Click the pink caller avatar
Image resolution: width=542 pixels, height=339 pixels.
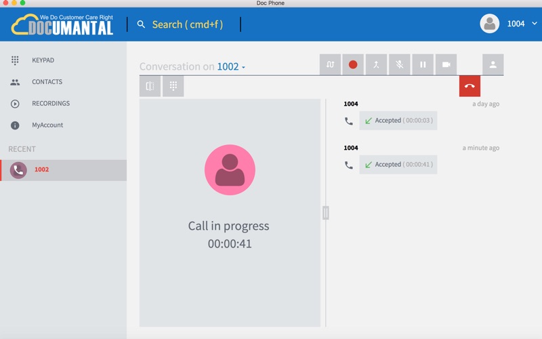point(230,170)
